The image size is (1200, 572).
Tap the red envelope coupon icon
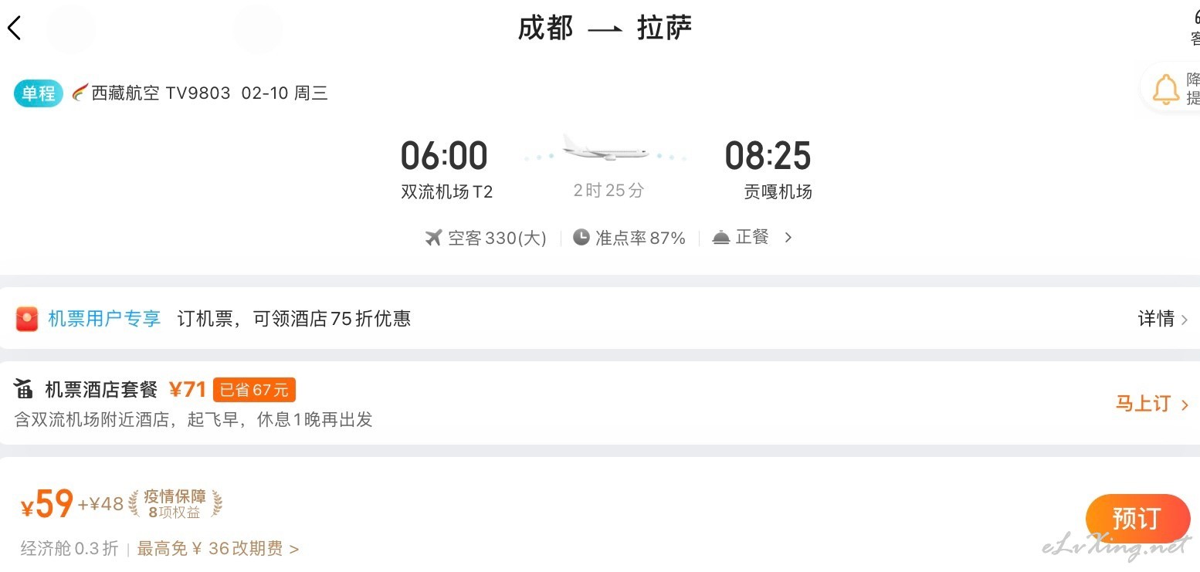27,319
